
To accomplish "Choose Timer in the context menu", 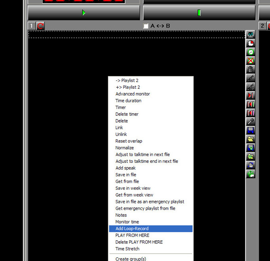I will pos(151,107).
